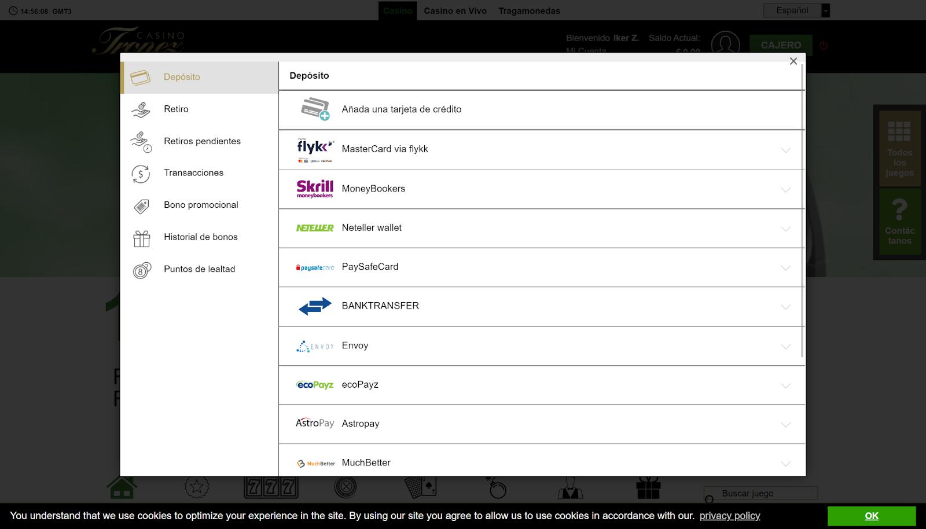Expand the PaySafeCard chevron
Viewport: 926px width, 529px height.
click(785, 268)
